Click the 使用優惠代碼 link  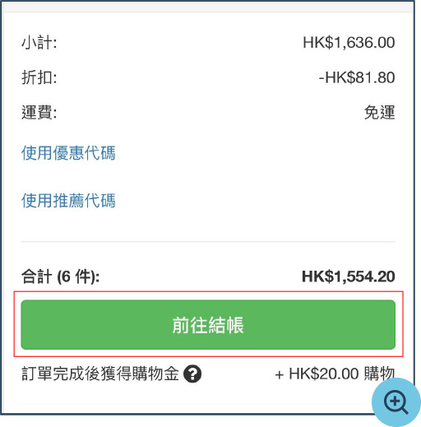[x=68, y=153]
